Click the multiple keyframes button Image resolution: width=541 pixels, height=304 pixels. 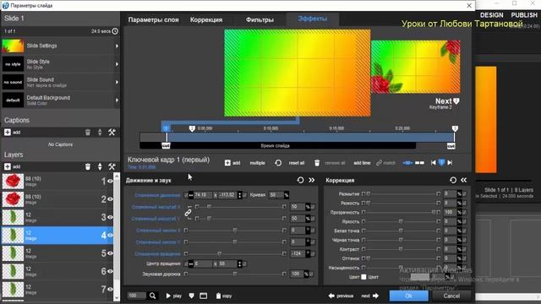coord(257,163)
